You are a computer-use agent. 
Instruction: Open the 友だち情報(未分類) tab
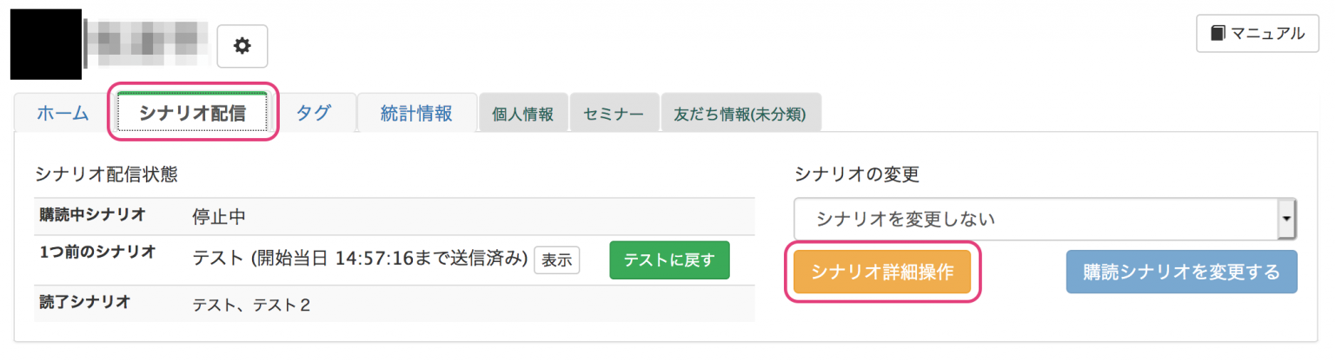point(741,114)
